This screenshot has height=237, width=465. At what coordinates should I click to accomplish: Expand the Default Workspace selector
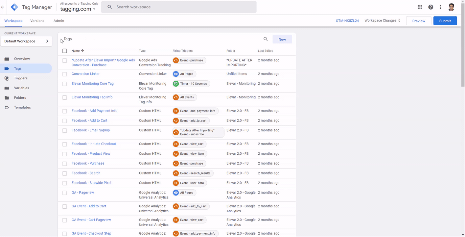pos(26,41)
